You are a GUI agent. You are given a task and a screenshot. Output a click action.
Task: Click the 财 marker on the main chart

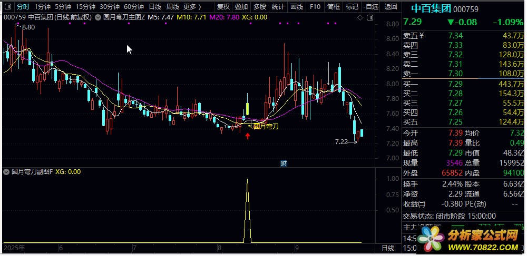(x=284, y=163)
